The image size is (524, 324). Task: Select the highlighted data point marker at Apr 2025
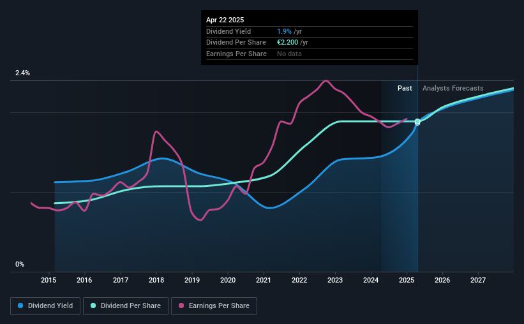tap(417, 122)
